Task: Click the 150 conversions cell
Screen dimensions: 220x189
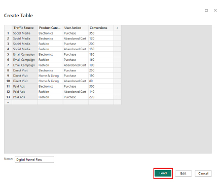Action: pos(101,49)
